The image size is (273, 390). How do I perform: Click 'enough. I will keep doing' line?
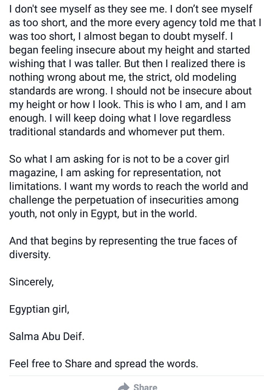tap(120, 118)
